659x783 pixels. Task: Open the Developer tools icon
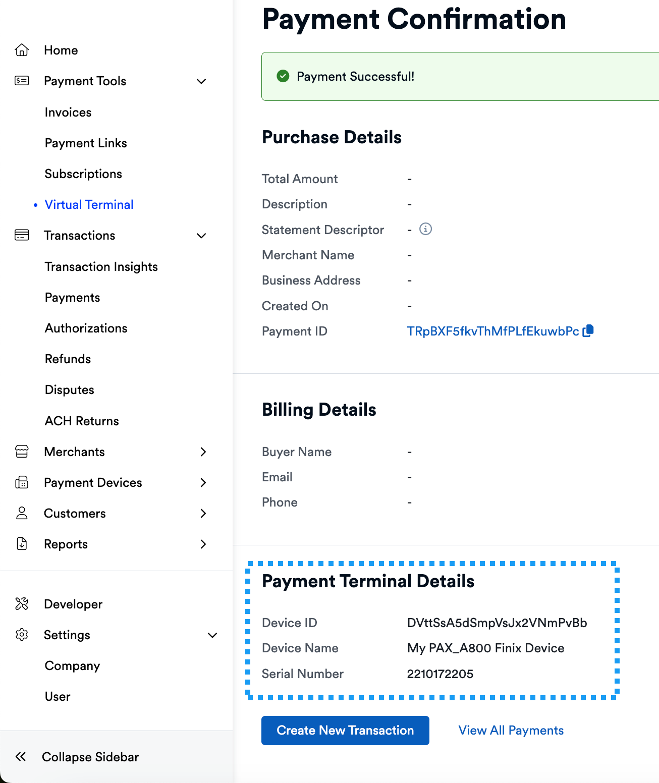(22, 603)
